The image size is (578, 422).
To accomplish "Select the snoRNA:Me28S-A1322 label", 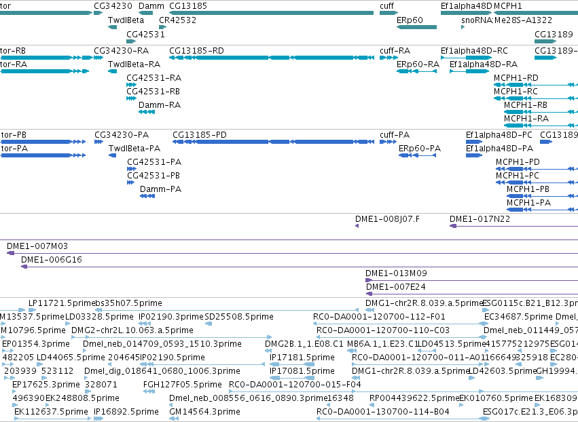I will coord(507,20).
